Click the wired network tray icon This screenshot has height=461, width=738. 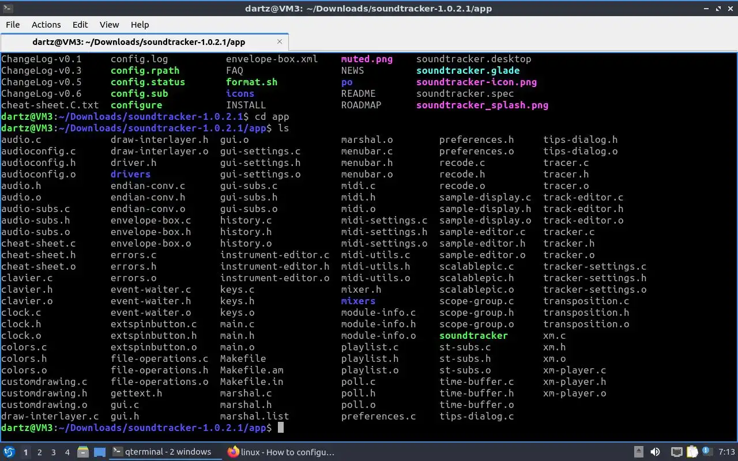pyautogui.click(x=677, y=452)
